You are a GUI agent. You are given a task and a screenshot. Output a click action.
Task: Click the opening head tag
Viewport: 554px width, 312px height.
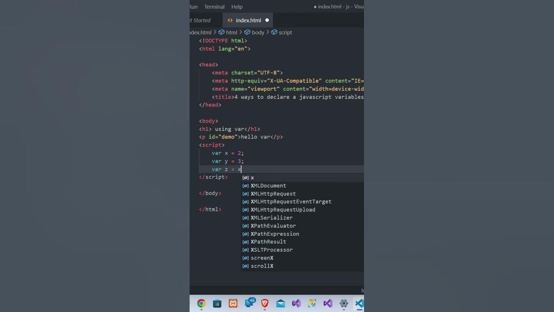(x=209, y=65)
